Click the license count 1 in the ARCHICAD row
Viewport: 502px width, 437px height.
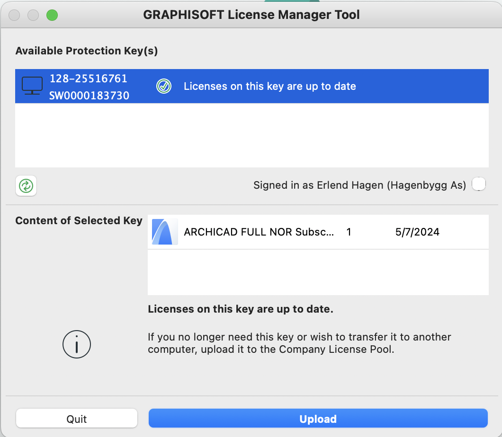point(349,232)
